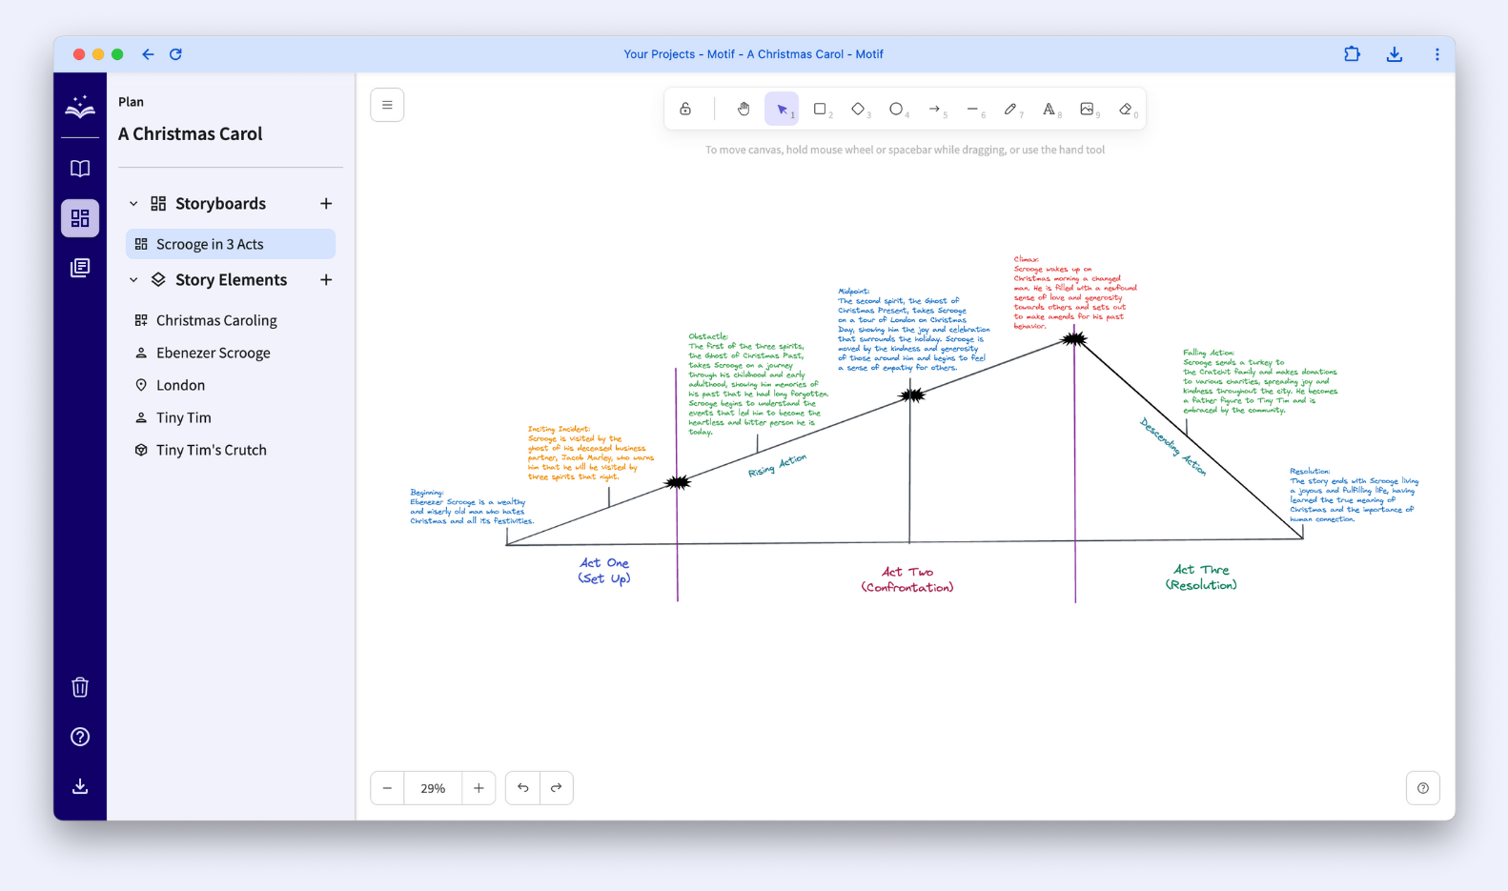Select the Insert Image tool
Image resolution: width=1508 pixels, height=891 pixels.
pyautogui.click(x=1087, y=109)
